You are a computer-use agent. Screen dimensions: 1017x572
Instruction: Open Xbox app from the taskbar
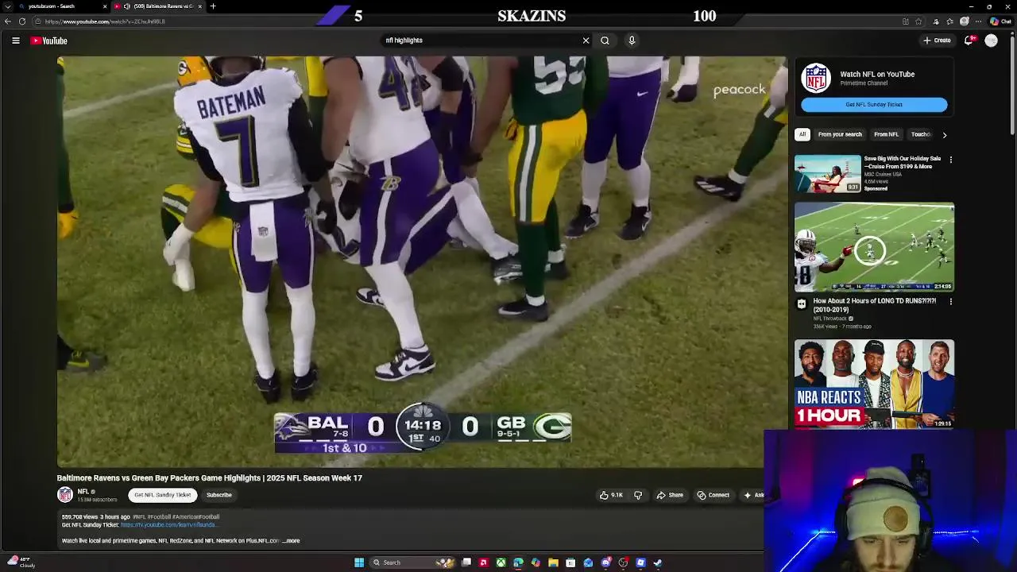(501, 562)
